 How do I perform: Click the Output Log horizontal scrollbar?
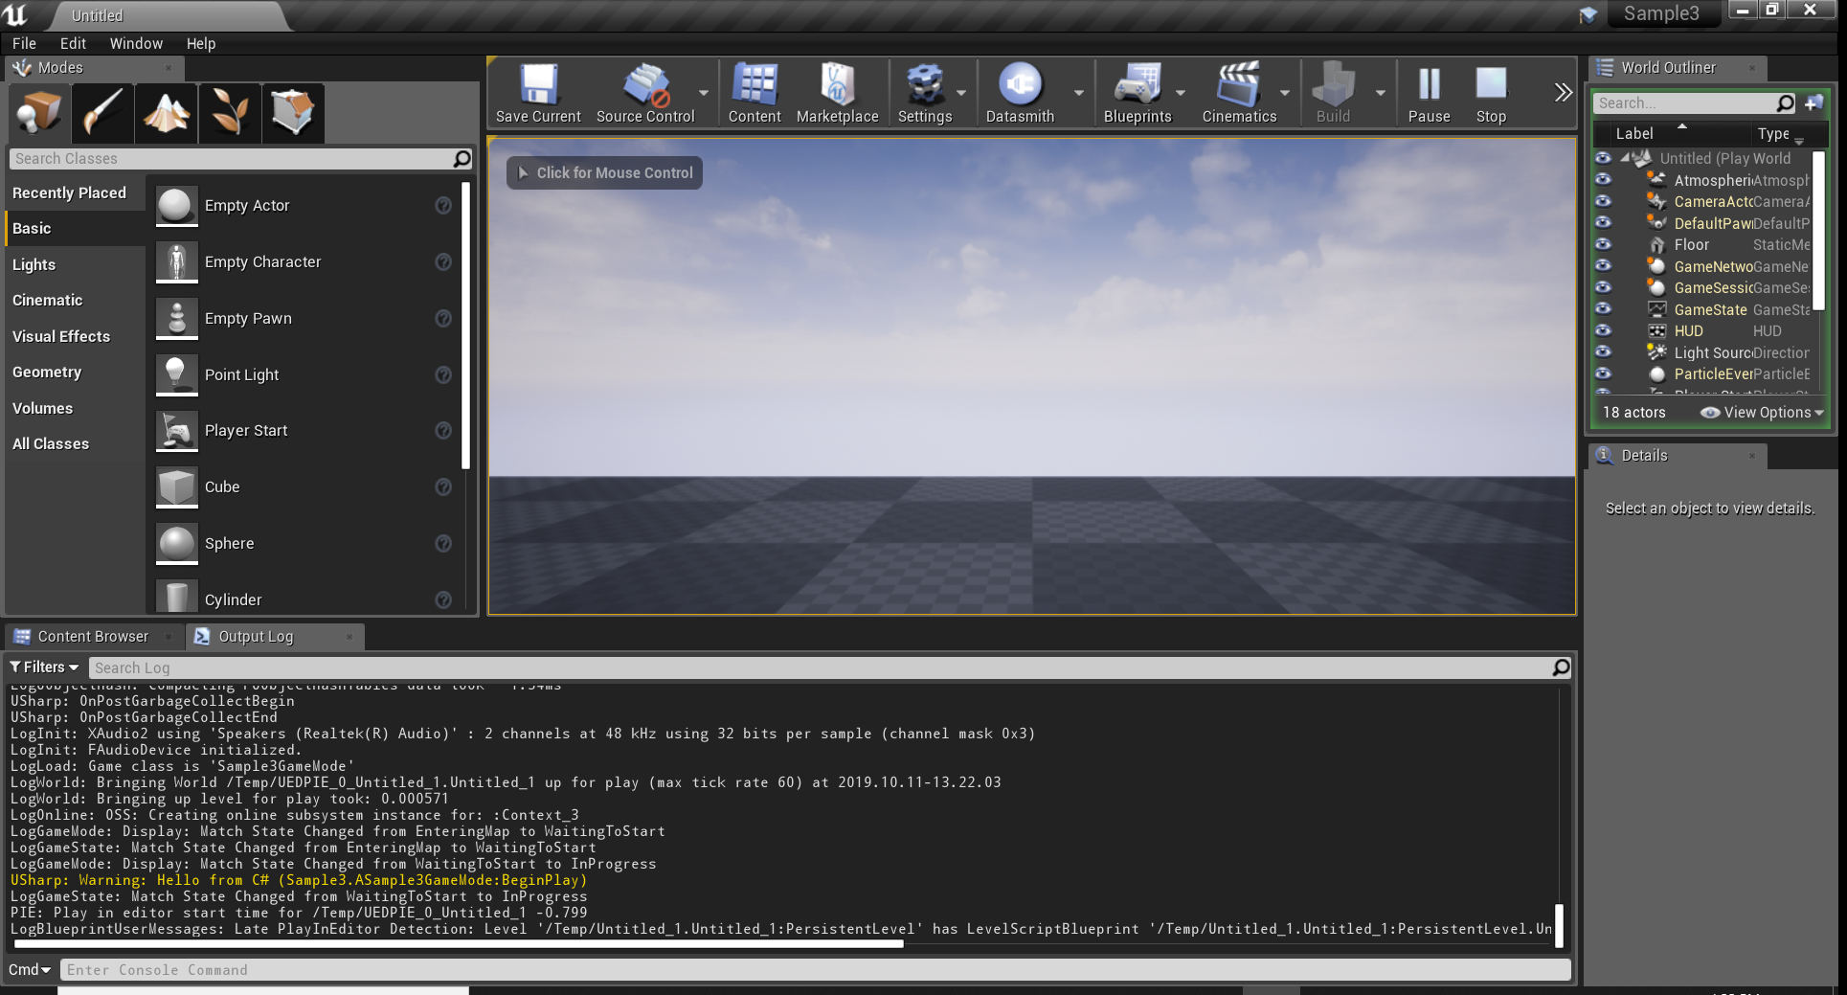click(x=457, y=943)
